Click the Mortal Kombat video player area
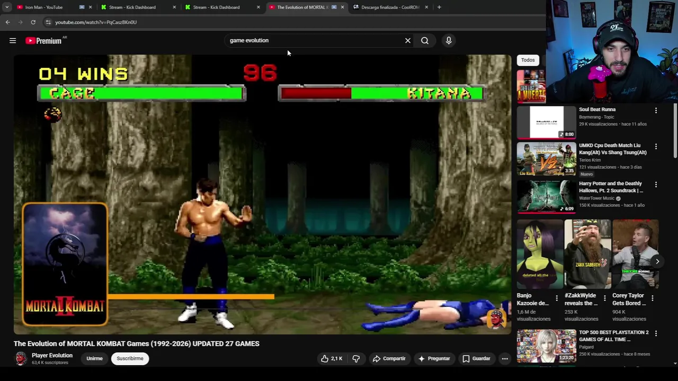Viewport: 678px width, 381px height. (263, 195)
